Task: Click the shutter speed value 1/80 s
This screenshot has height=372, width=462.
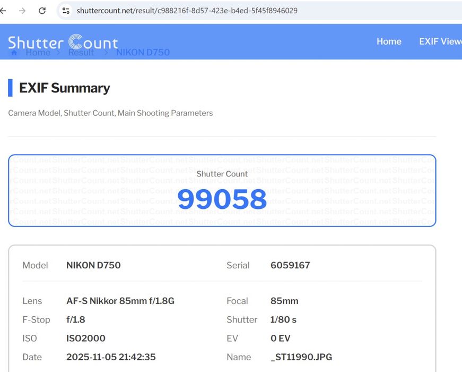Action: pyautogui.click(x=283, y=320)
